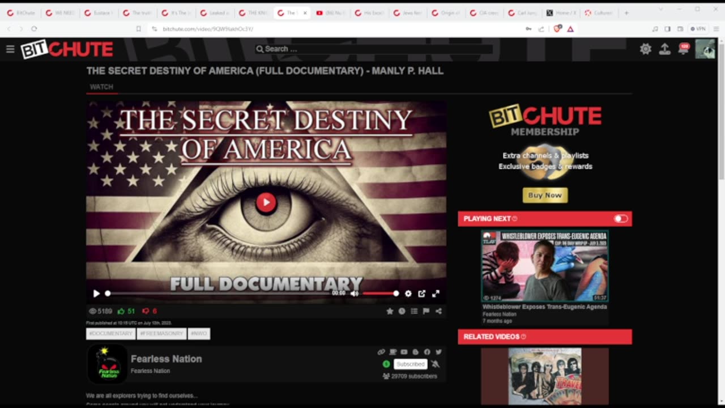Adjust the red volume slider
The width and height of the screenshot is (725, 408).
click(x=380, y=294)
